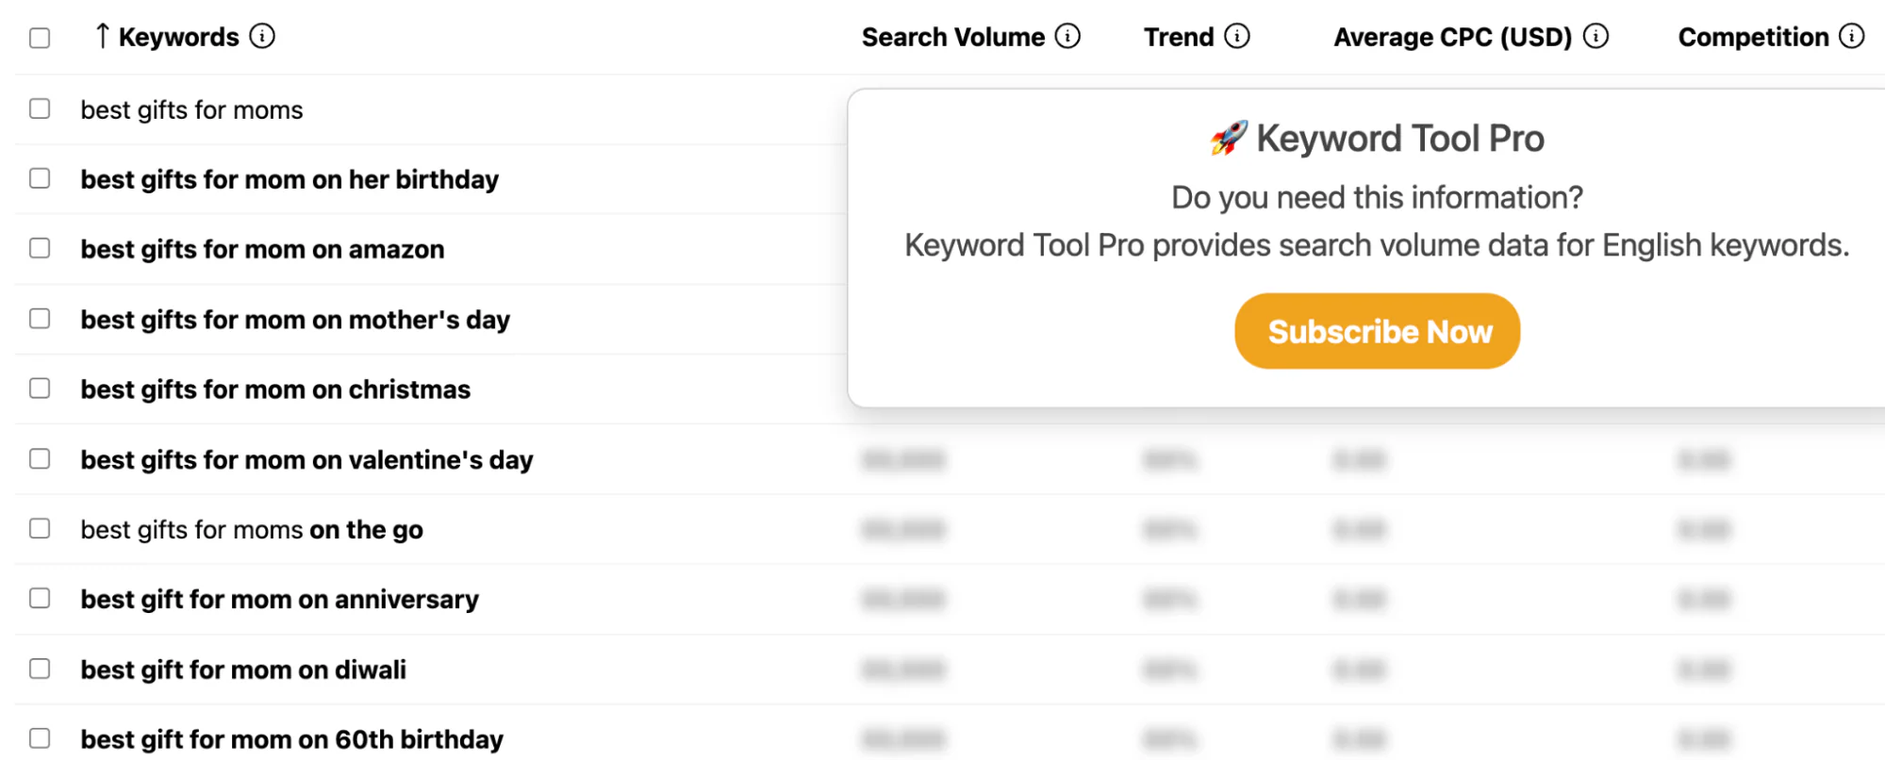The image size is (1885, 761).
Task: Click the info icon beside Keywords header
Action: tap(264, 36)
